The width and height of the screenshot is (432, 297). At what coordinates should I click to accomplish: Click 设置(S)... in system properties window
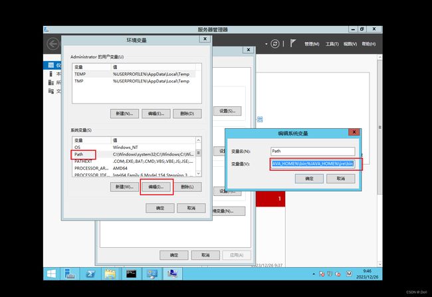[227, 111]
